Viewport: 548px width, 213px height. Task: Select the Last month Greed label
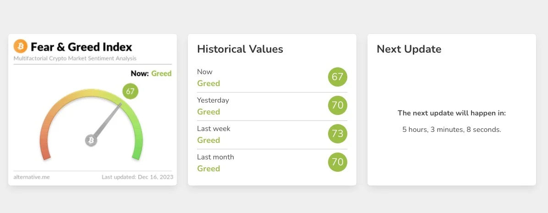[208, 169]
